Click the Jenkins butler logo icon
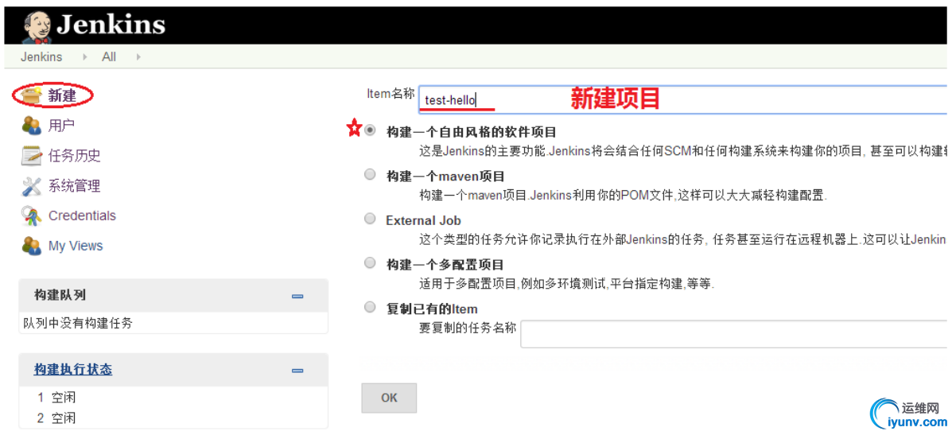 coord(37,27)
